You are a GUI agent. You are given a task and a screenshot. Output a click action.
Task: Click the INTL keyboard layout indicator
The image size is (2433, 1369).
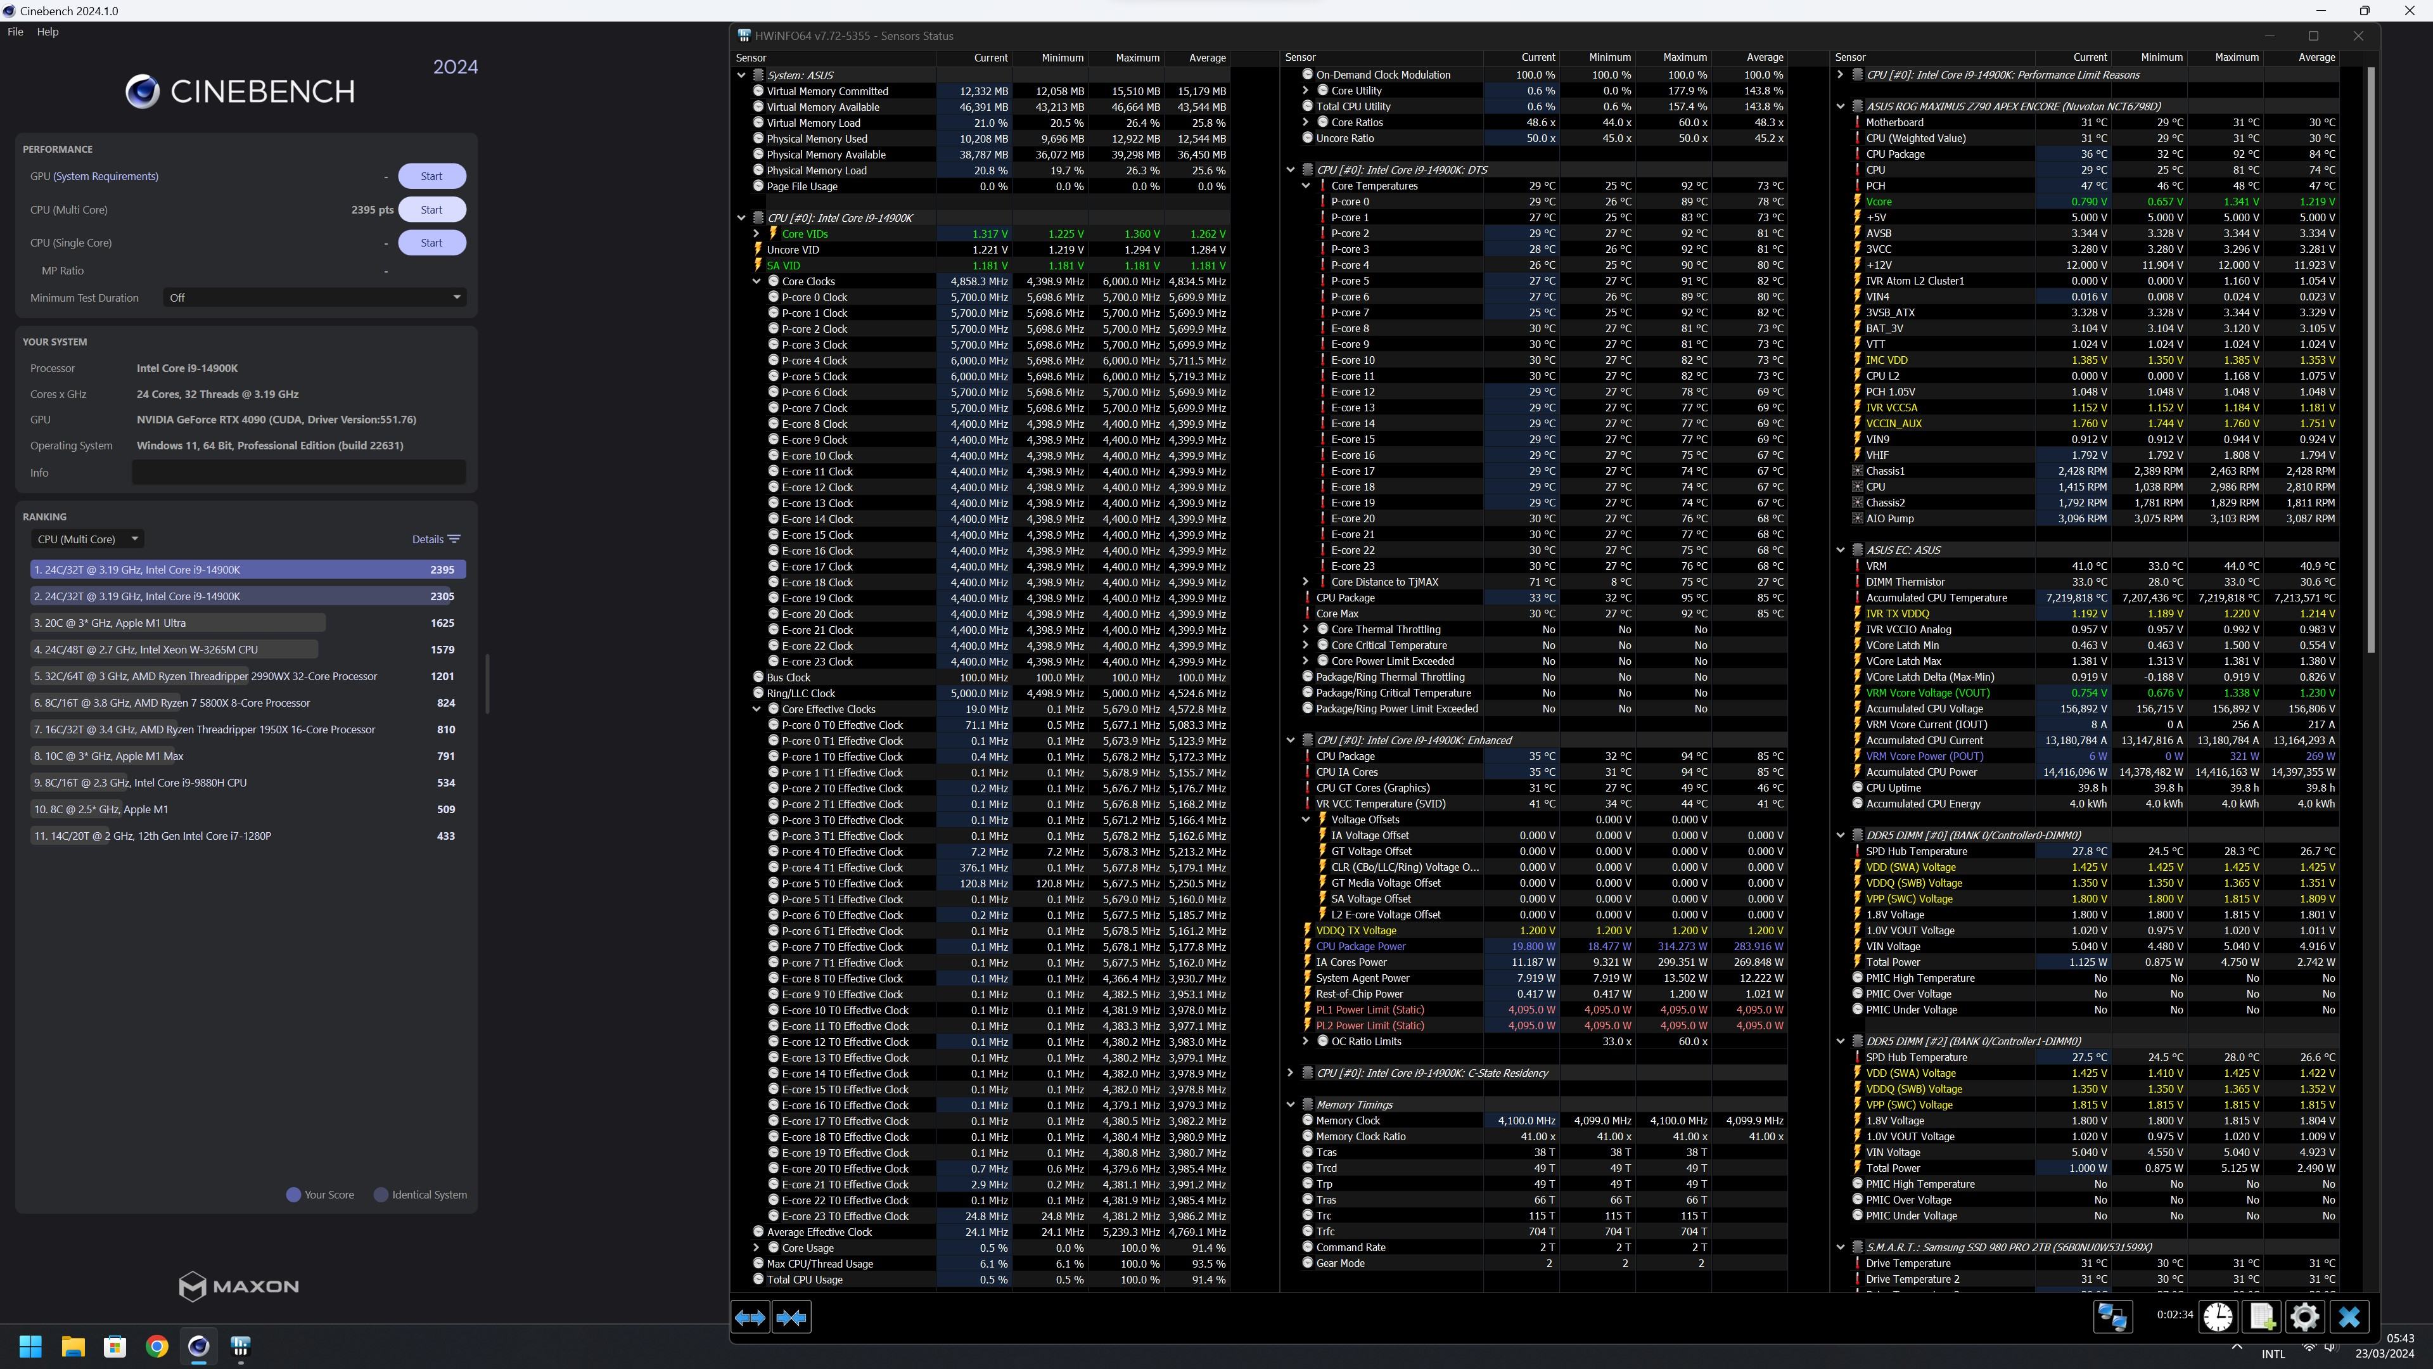coord(2273,1354)
